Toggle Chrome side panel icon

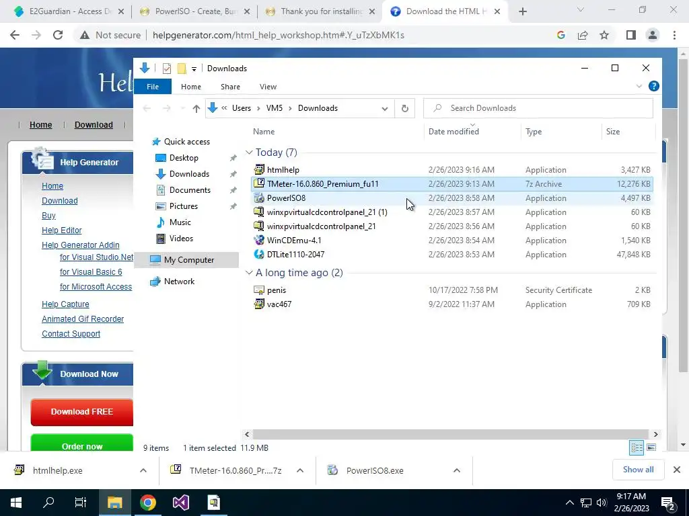(630, 35)
